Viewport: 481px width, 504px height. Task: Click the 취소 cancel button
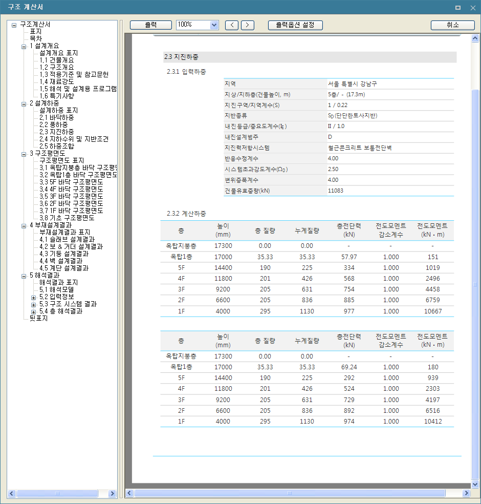[453, 25]
